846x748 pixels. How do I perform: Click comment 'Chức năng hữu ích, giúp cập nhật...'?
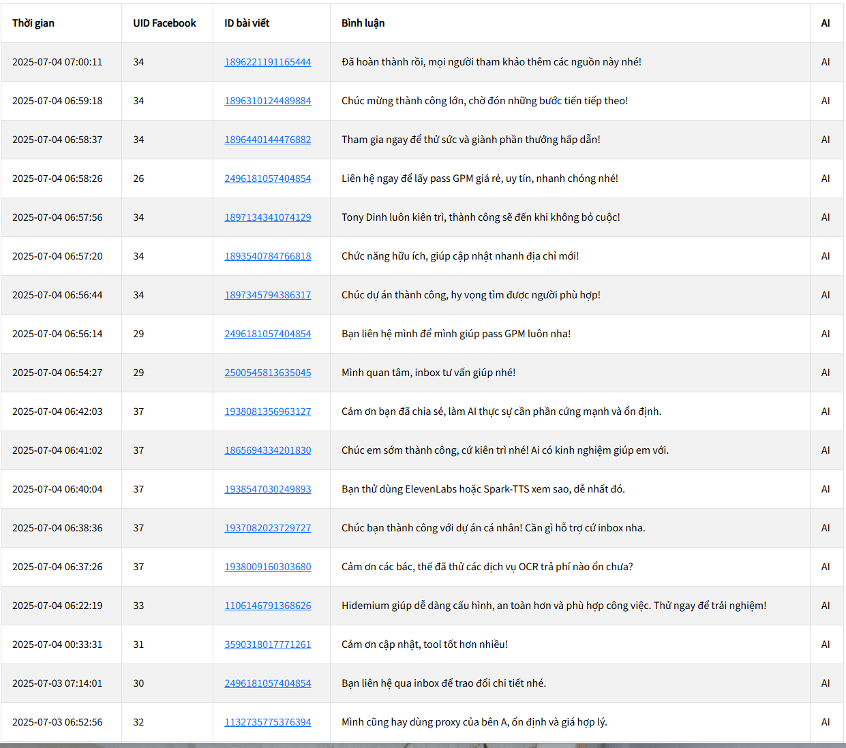[460, 256]
